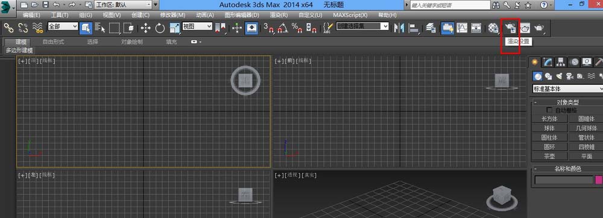Click the 茶壶 teapot button
The image size is (603, 218).
pos(549,156)
